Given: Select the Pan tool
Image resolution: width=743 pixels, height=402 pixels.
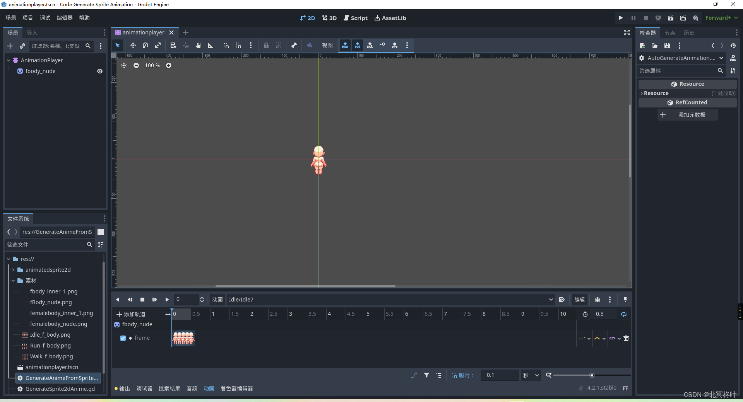Looking at the screenshot, I should click(x=198, y=45).
